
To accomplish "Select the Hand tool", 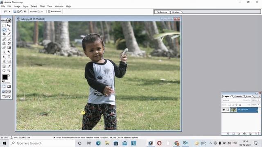I will 4,71.
